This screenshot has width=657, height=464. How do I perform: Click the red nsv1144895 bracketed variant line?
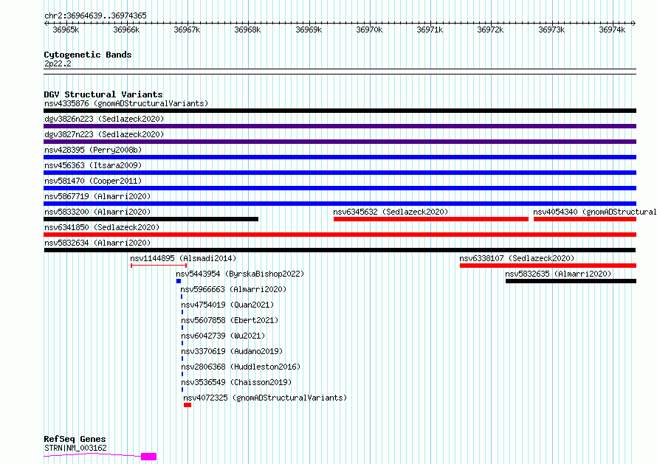pyautogui.click(x=159, y=266)
